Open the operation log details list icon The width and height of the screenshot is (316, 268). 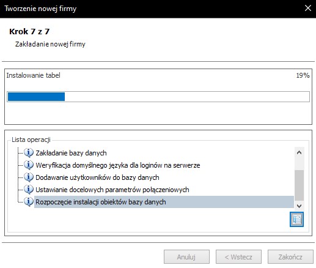coord(296,219)
